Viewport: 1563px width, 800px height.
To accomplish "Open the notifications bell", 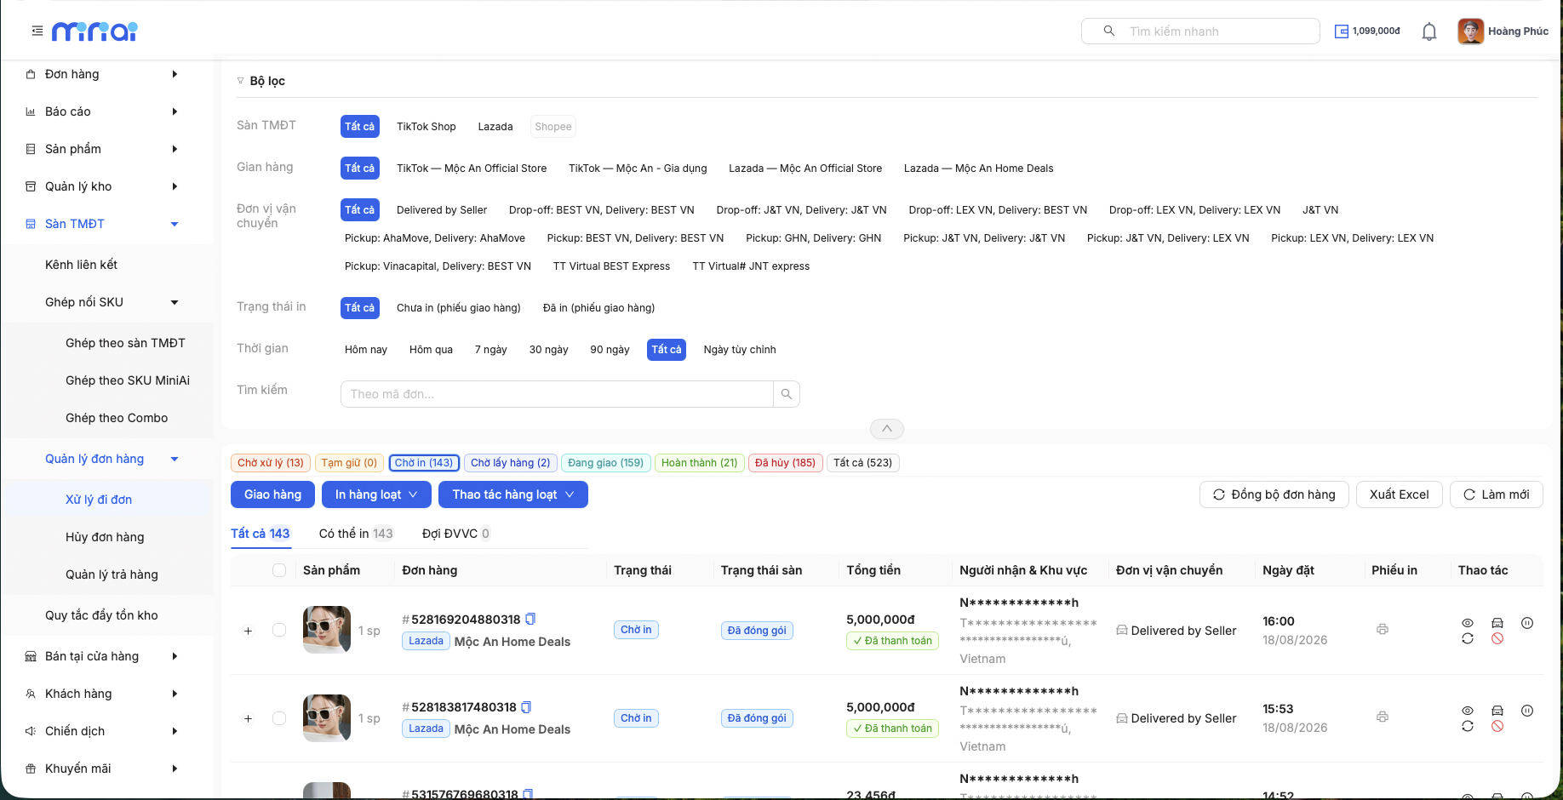I will (x=1429, y=31).
